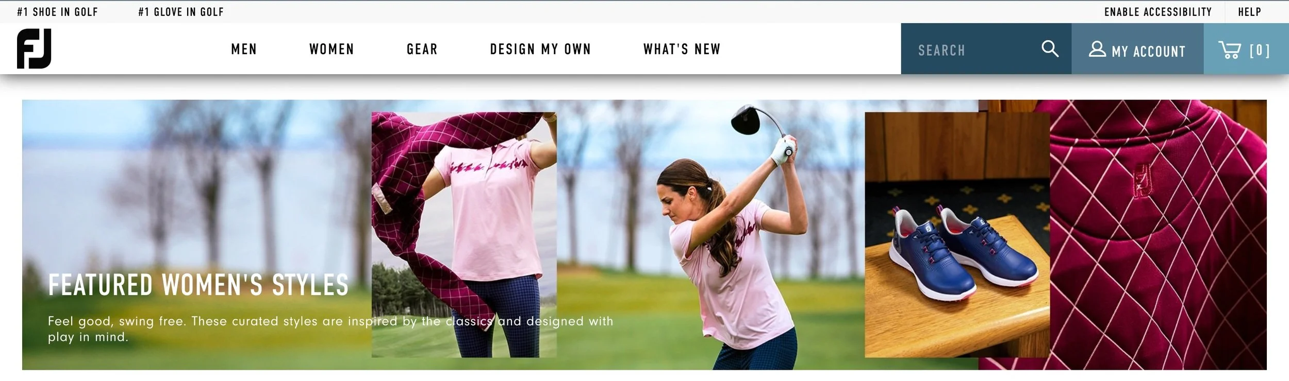Viewport: 1289px width, 381px height.
Task: Click into the Search input field
Action: point(974,49)
